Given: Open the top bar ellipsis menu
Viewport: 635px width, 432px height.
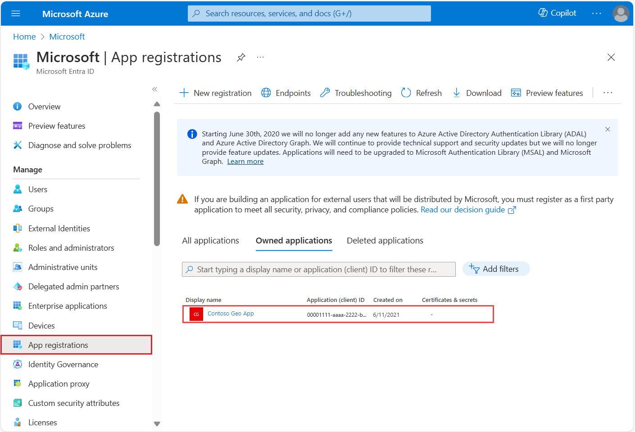Looking at the screenshot, I should (596, 13).
